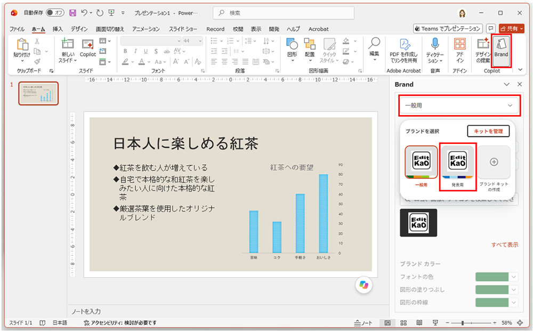
Task: Open the 一般用 brand dropdown
Action: pos(459,106)
